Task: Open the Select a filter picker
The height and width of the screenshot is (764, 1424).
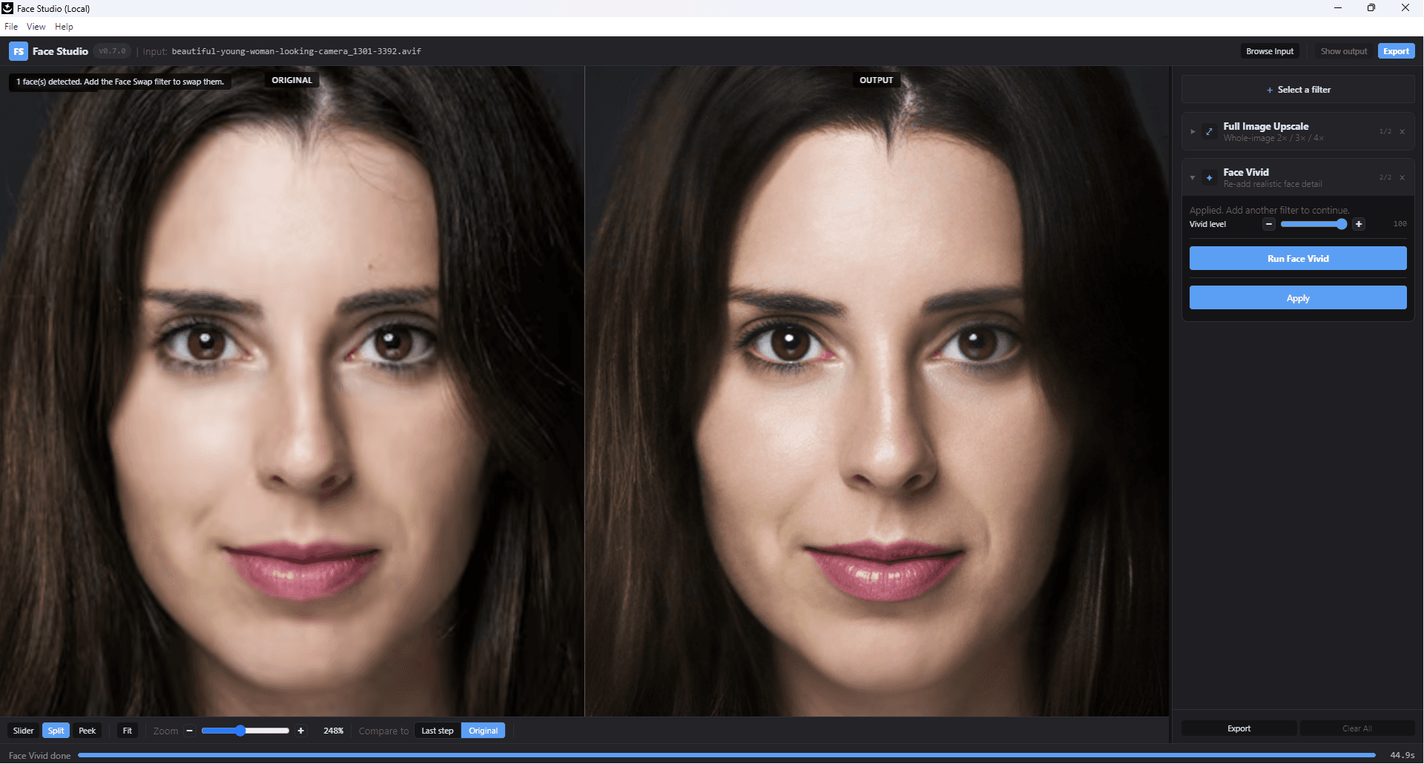Action: pos(1298,90)
